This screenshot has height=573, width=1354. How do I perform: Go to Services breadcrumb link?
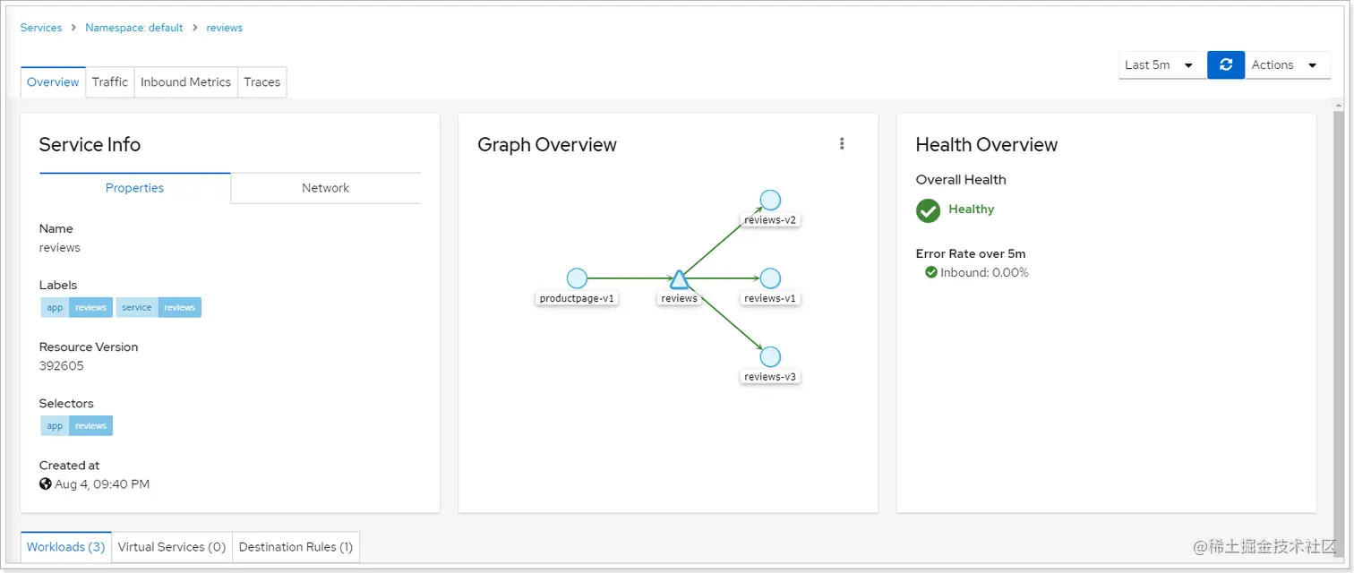pos(41,28)
